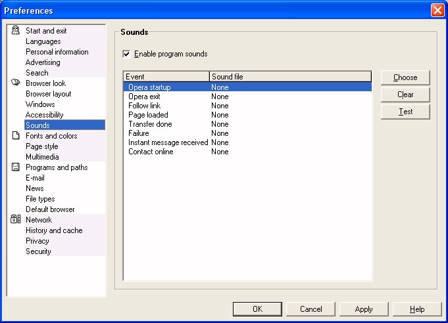
Task: Select Instant message received event row
Action: (x=247, y=142)
